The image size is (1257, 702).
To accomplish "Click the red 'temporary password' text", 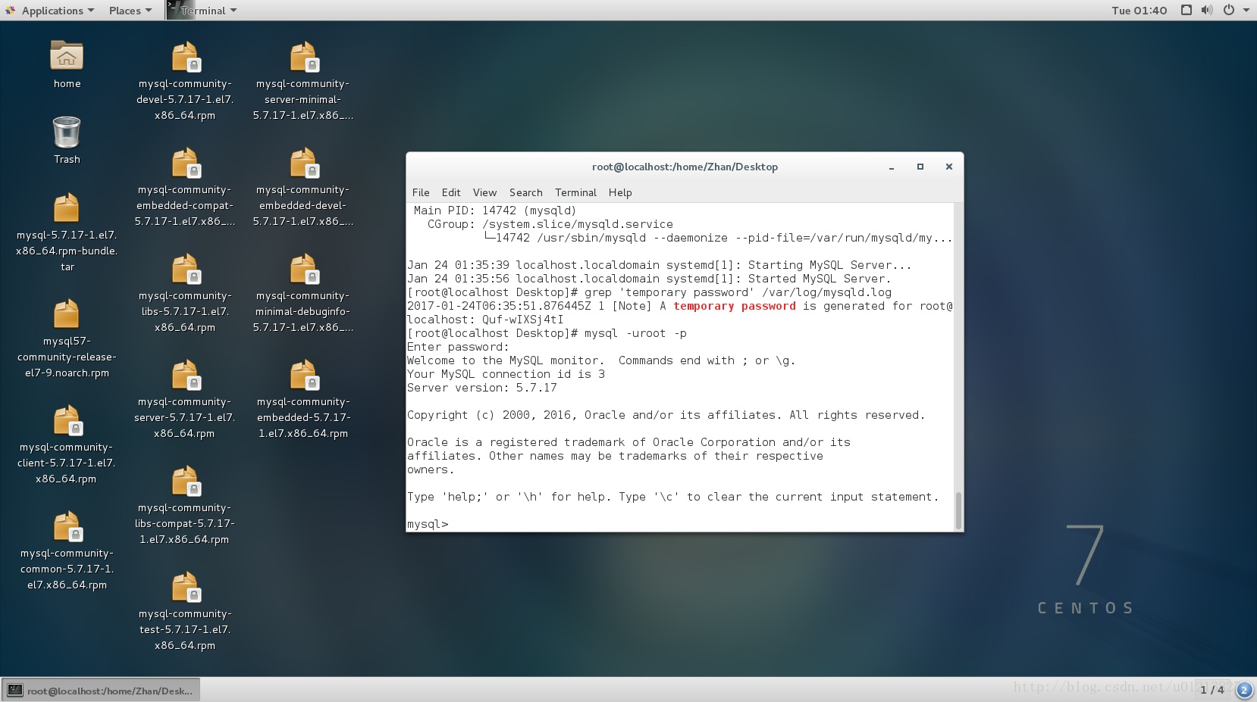I will pos(735,306).
